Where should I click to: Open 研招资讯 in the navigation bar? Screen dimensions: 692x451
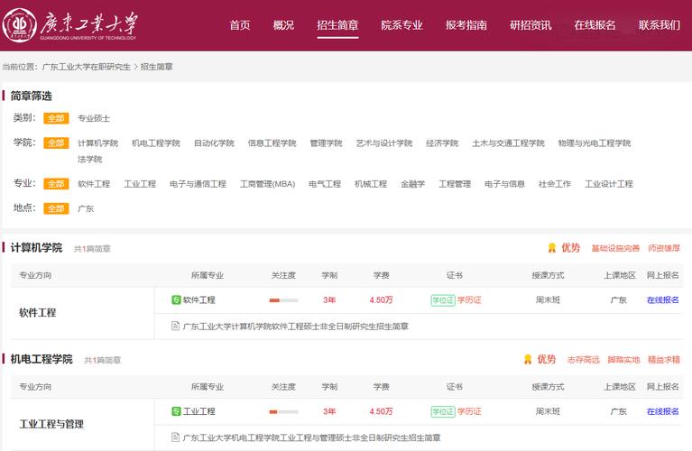pyautogui.click(x=531, y=25)
